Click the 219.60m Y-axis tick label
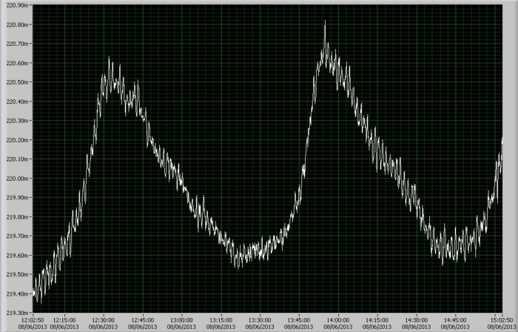The width and height of the screenshot is (518, 332). 16,256
